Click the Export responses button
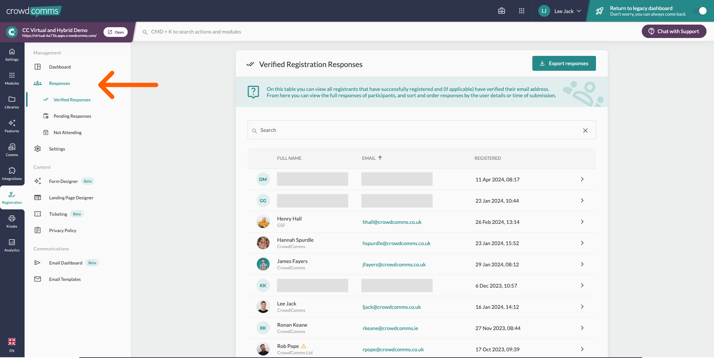 (x=564, y=63)
